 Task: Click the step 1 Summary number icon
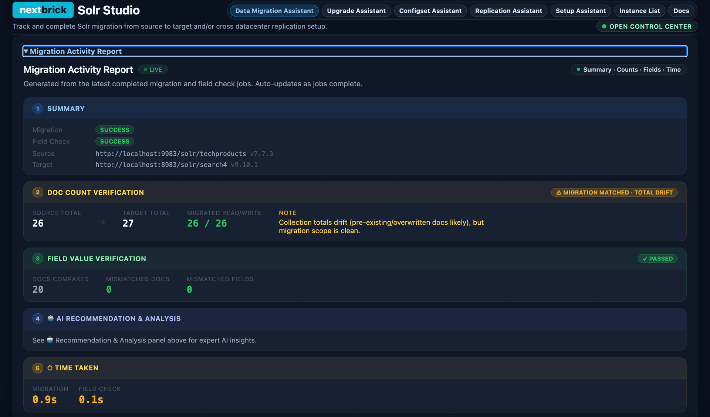click(x=38, y=108)
